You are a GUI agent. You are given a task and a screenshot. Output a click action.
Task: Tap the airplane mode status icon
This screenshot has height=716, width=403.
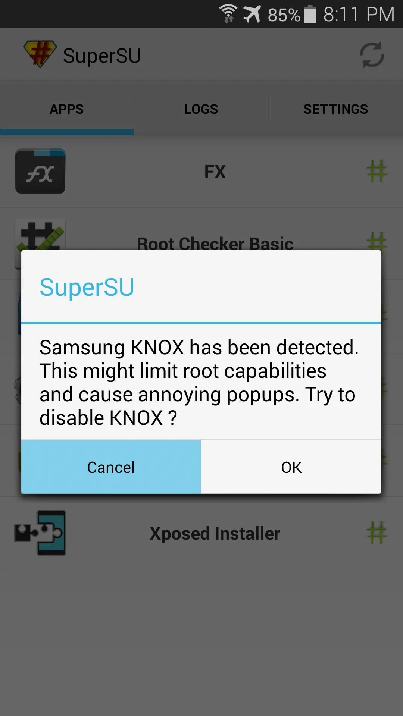252,14
